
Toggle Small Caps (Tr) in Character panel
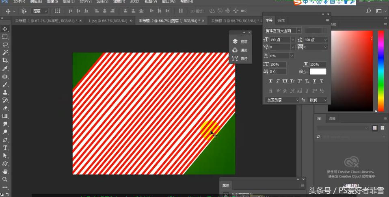(x=292, y=81)
